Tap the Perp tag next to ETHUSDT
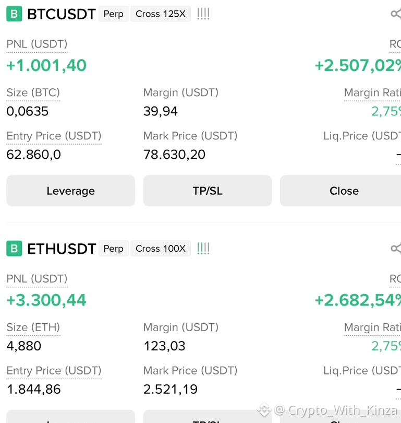 [113, 248]
